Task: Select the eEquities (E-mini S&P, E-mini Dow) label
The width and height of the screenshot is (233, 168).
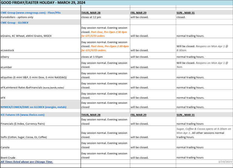Action: click(34, 77)
